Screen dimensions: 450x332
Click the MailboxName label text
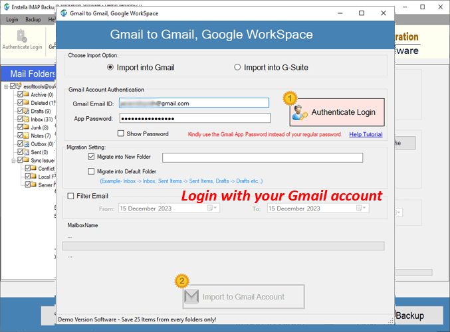82,225
